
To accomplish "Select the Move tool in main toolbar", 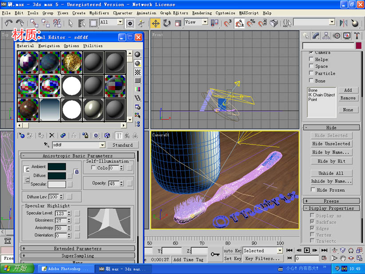I will pyautogui.click(x=156, y=23).
